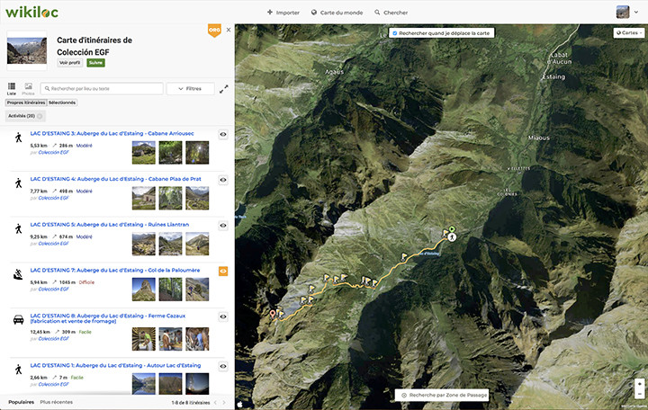Open user avatar account menu

tap(625, 12)
